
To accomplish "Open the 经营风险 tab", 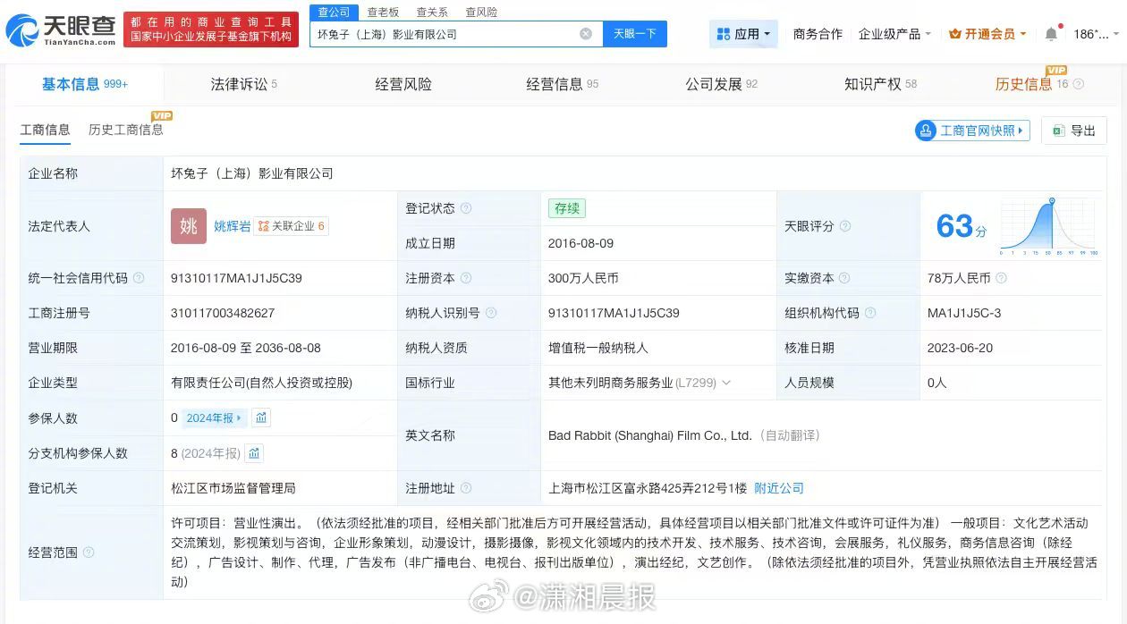I will pyautogui.click(x=403, y=84).
